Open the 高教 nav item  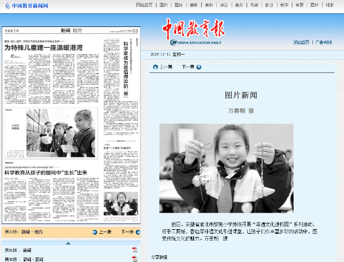pyautogui.click(x=209, y=5)
